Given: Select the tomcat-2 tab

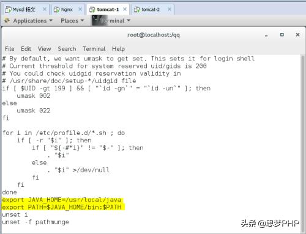Looking at the screenshot, I should [151, 10].
